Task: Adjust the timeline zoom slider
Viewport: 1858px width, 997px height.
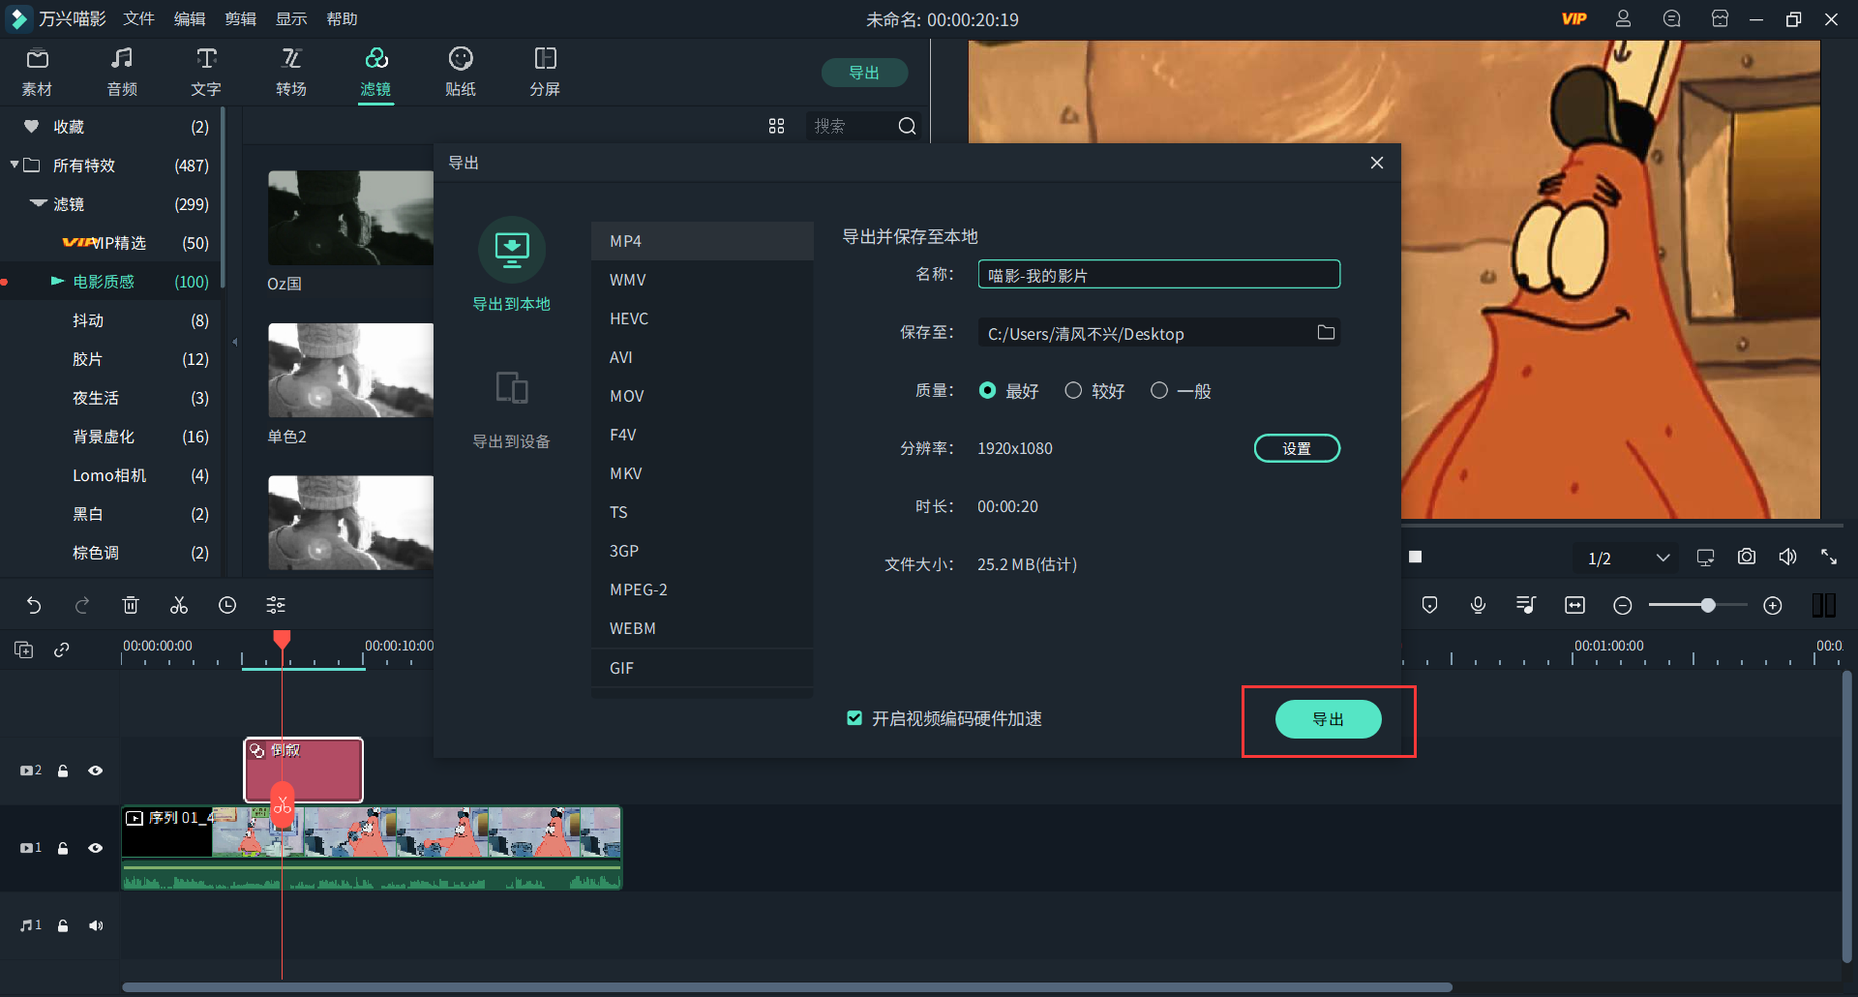Action: click(x=1707, y=604)
